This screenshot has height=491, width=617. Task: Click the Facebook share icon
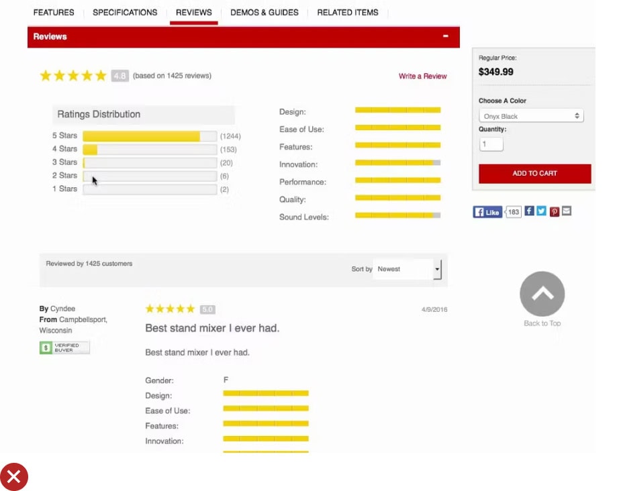click(529, 211)
